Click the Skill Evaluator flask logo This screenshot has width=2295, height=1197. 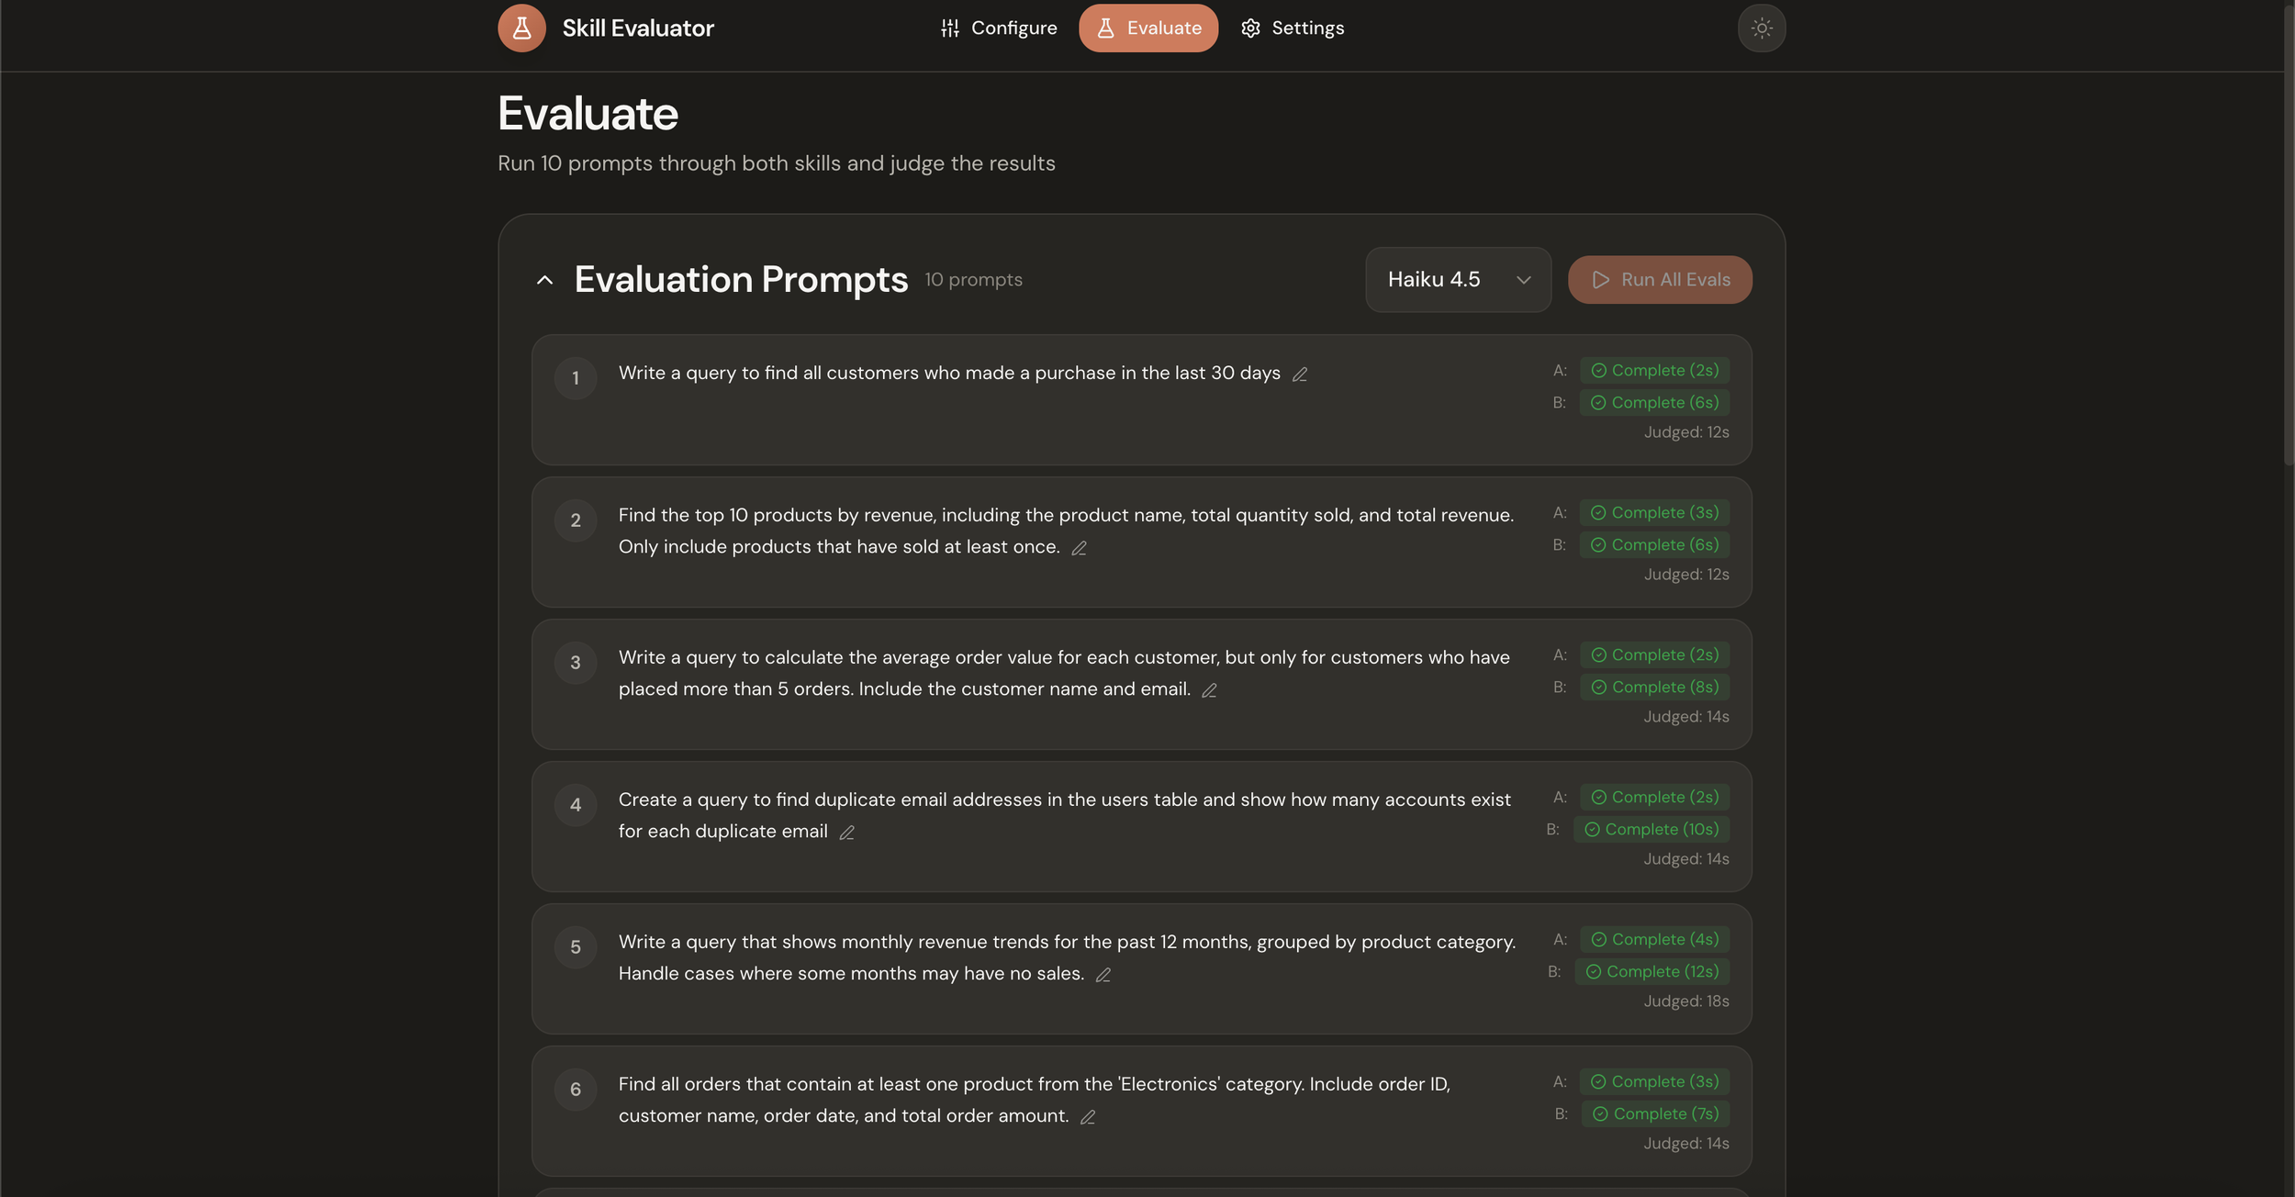point(521,28)
